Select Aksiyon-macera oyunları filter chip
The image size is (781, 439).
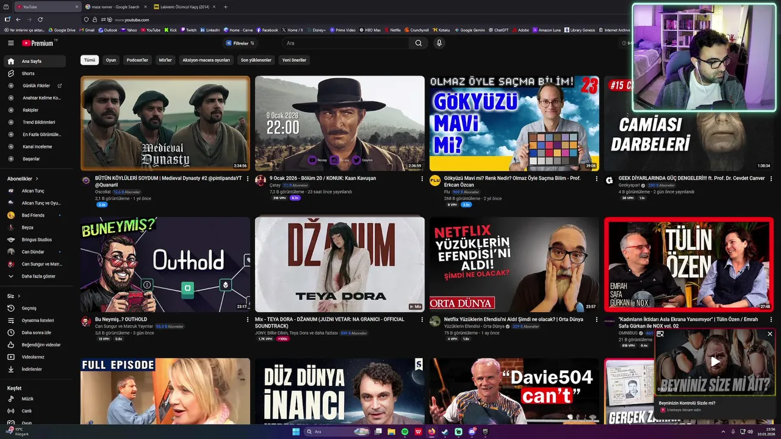(x=206, y=60)
